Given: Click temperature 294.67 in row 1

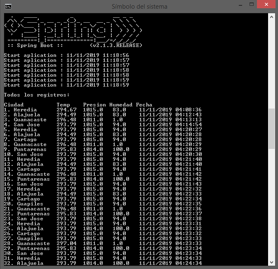Looking at the screenshot, I should 66,110.
